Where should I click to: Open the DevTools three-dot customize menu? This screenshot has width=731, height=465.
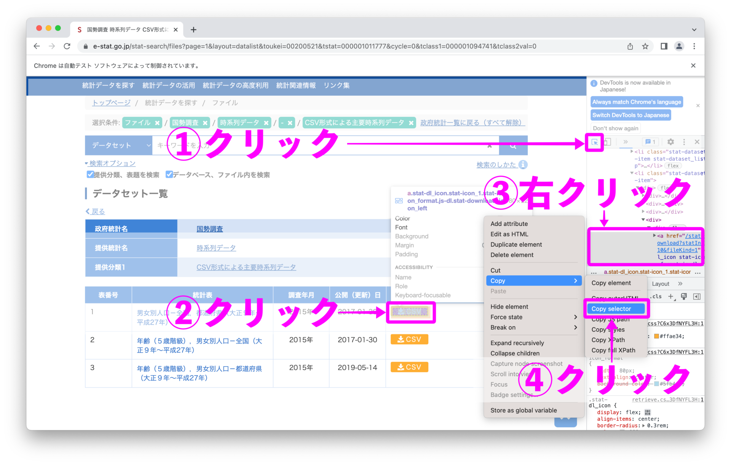684,142
